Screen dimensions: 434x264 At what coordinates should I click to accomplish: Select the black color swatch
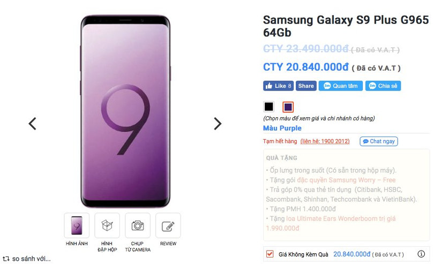[x=269, y=107]
